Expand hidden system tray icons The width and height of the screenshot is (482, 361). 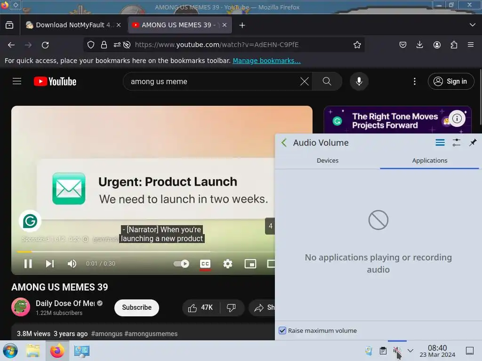tap(410, 350)
